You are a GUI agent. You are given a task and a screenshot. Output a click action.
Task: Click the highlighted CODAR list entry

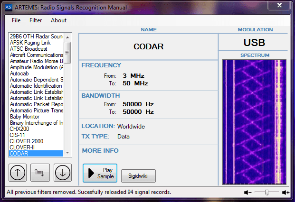pos(36,154)
